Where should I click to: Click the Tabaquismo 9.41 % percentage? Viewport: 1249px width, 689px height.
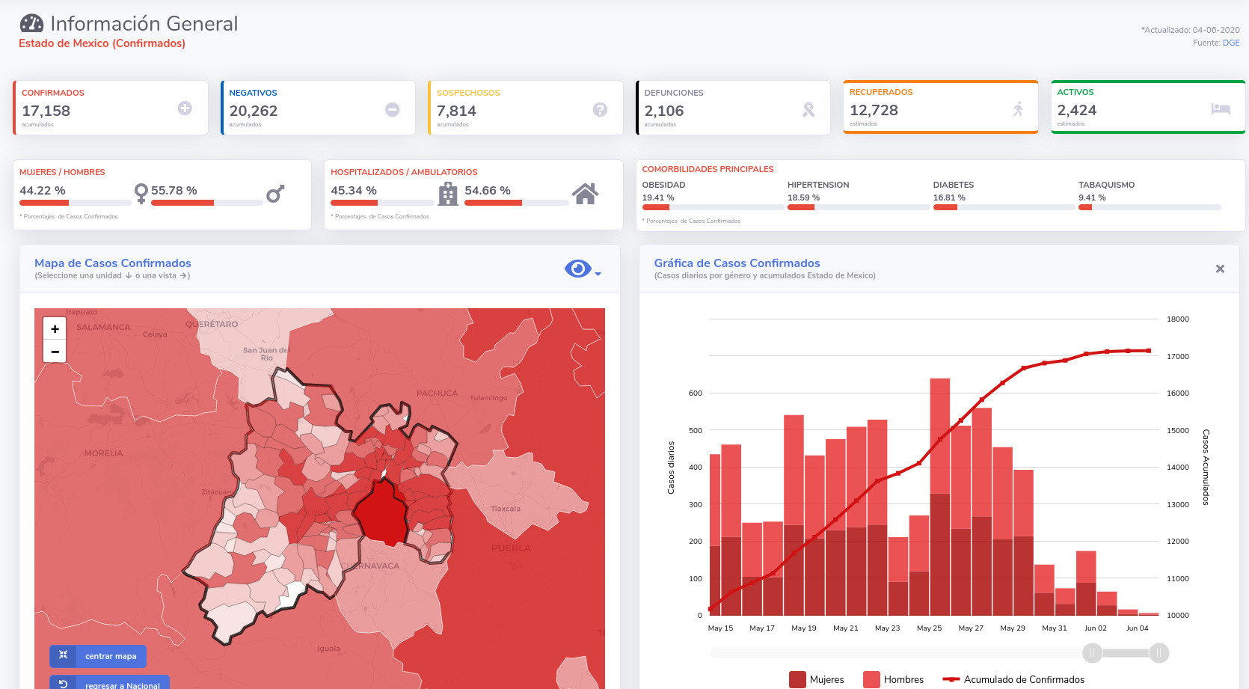click(1092, 197)
